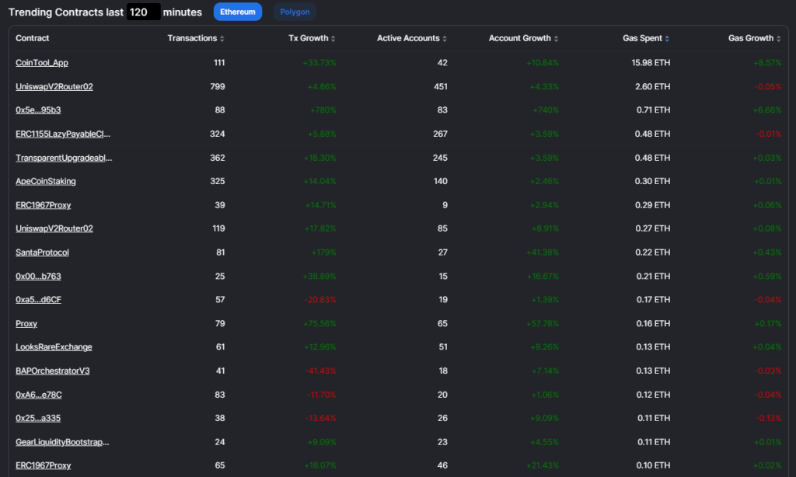The height and width of the screenshot is (477, 796).
Task: Click the Transactions column header label
Action: click(192, 38)
